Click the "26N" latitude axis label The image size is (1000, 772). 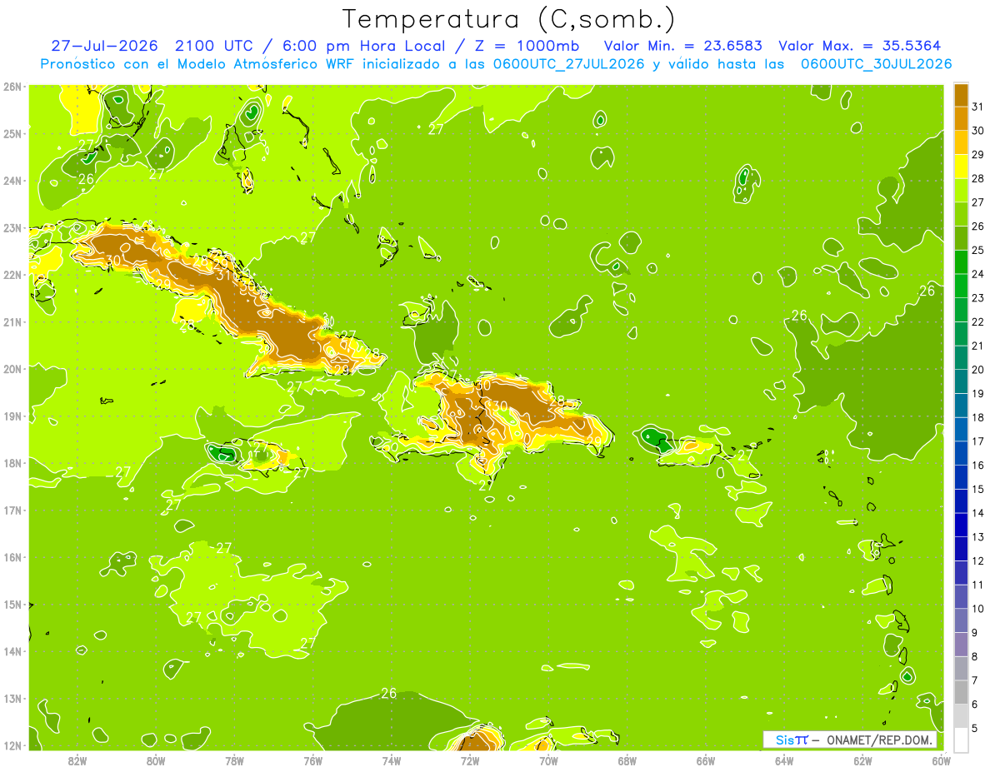pos(12,87)
